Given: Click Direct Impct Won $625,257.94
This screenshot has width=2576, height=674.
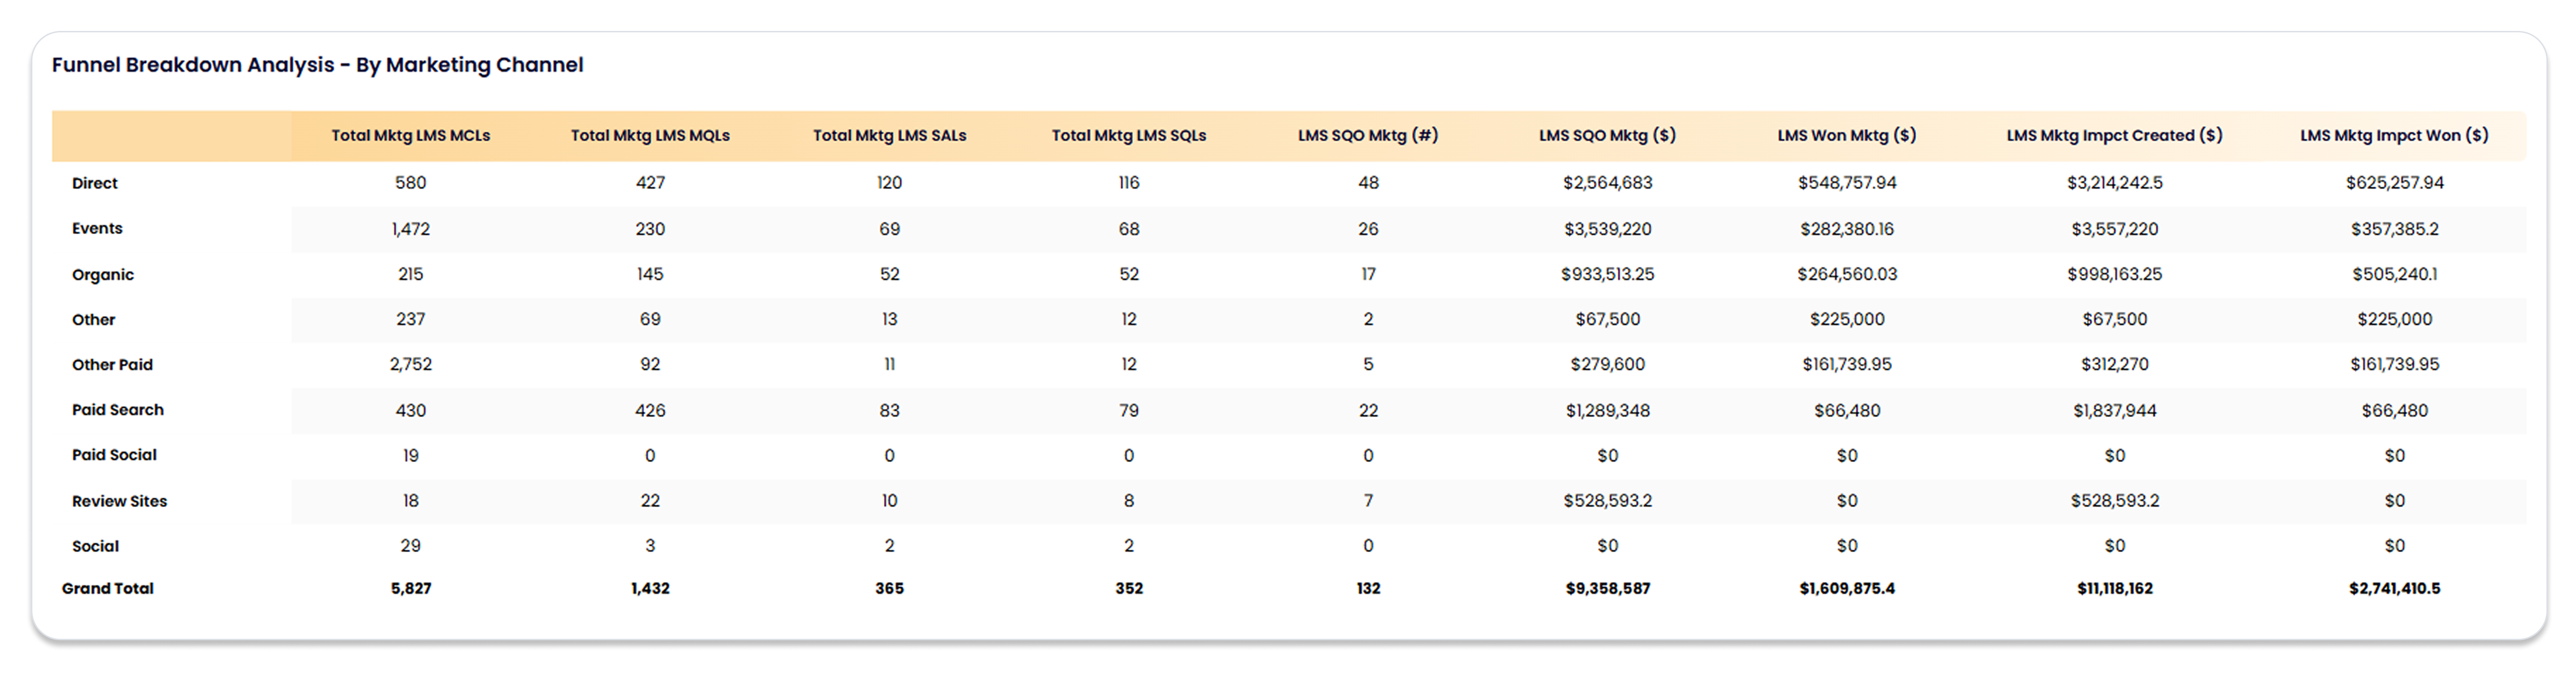Looking at the screenshot, I should point(2394,183).
